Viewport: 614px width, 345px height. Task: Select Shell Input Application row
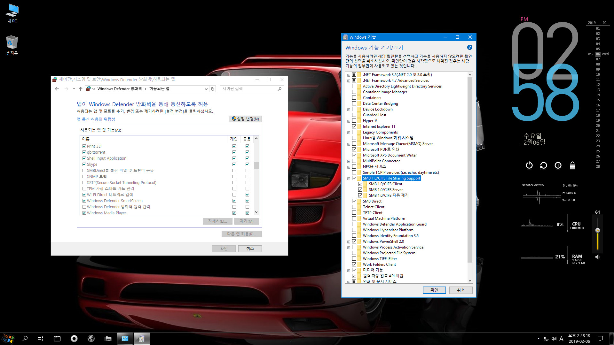click(166, 158)
